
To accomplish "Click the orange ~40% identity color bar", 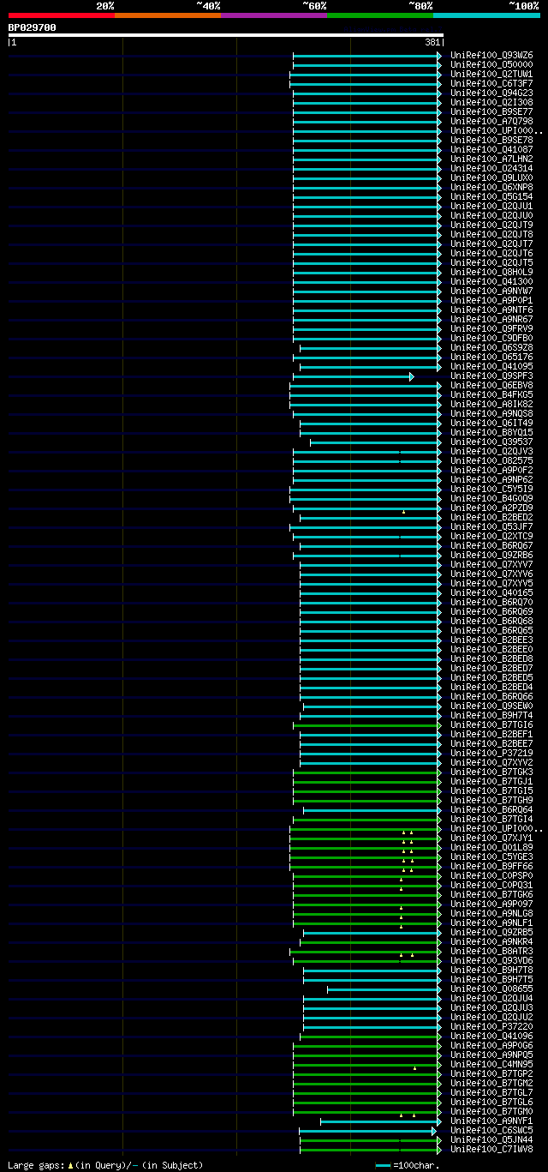I will click(x=167, y=15).
